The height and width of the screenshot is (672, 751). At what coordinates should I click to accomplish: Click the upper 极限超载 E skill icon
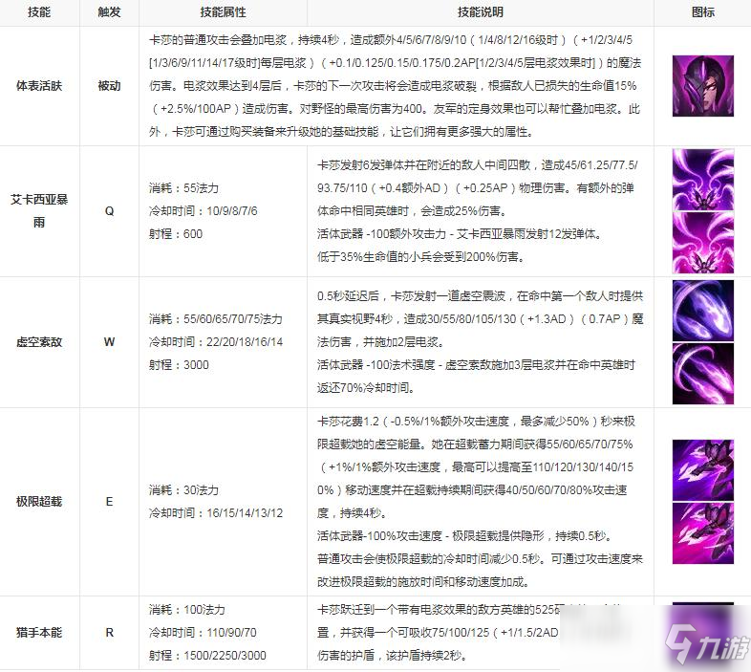tap(702, 470)
